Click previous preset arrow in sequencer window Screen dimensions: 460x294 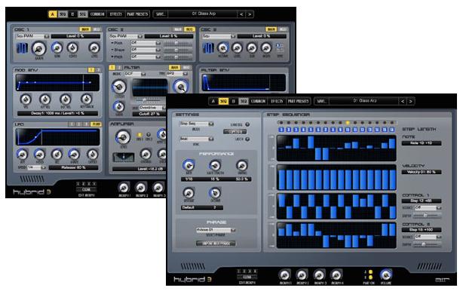pyautogui.click(x=403, y=101)
